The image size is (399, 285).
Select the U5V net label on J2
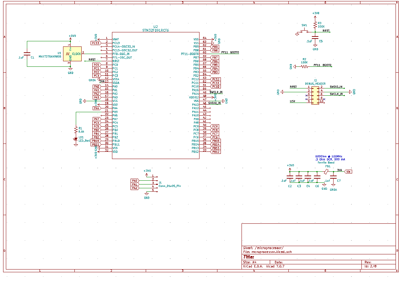pos(293,101)
